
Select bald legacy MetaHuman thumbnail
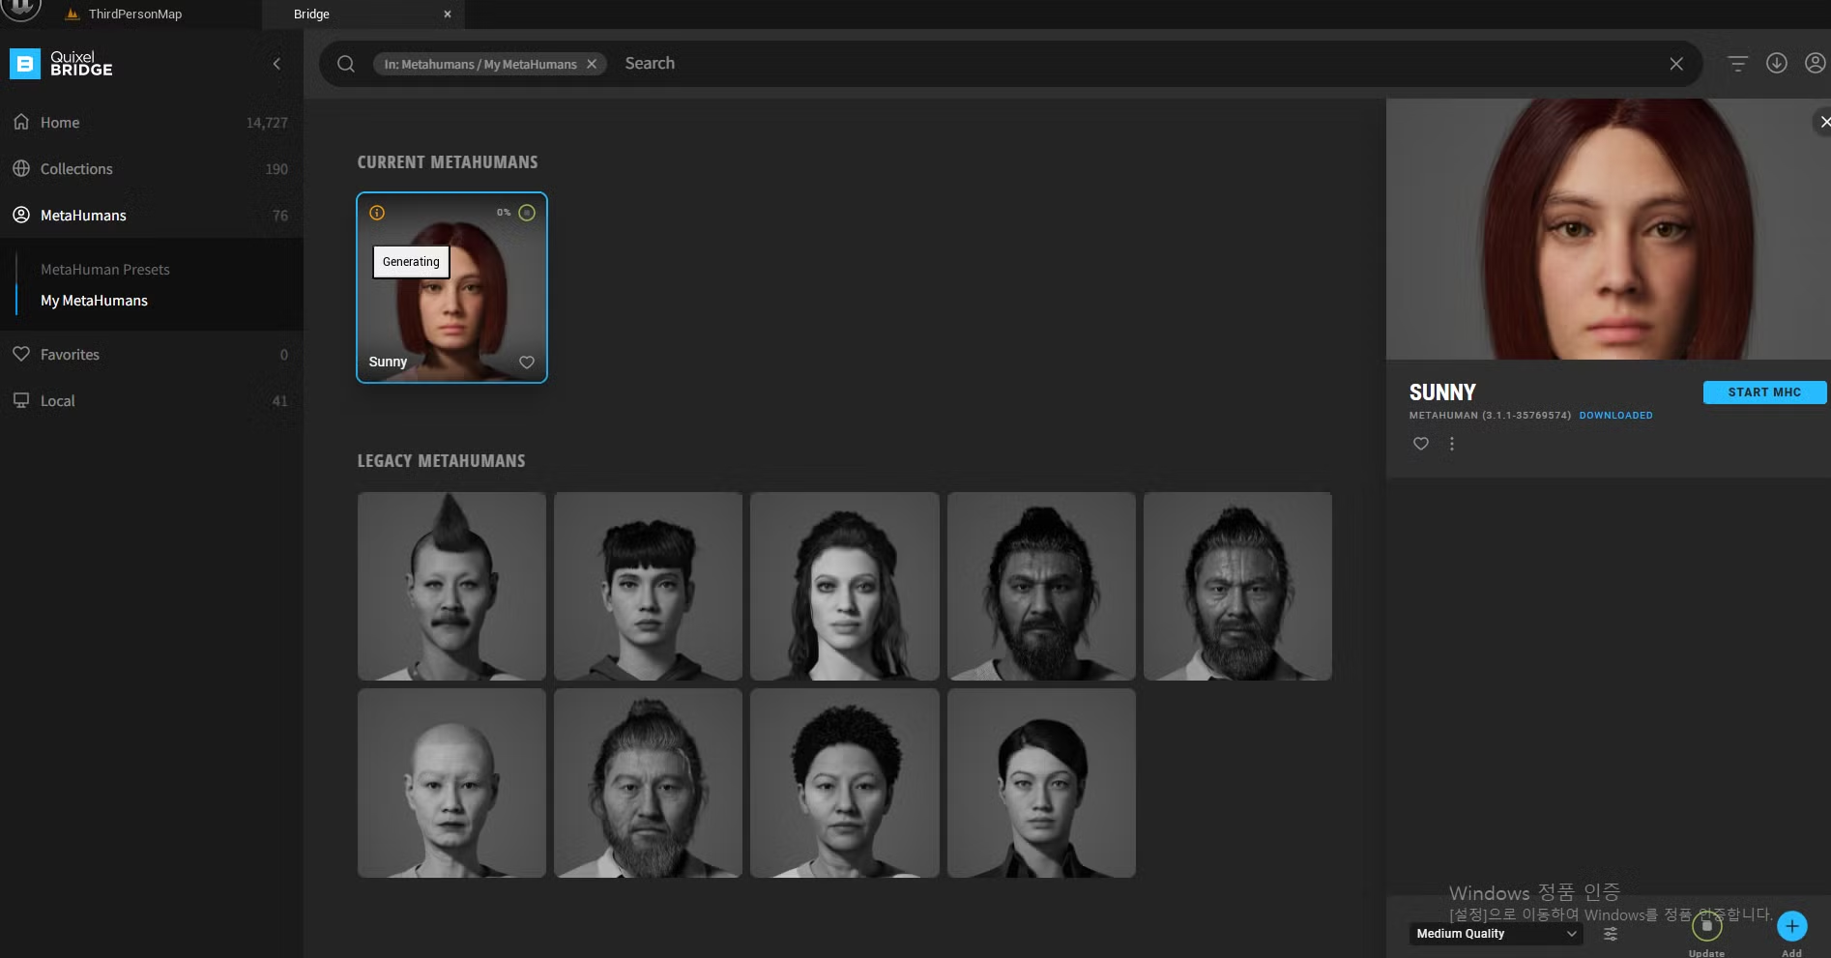[x=451, y=783]
